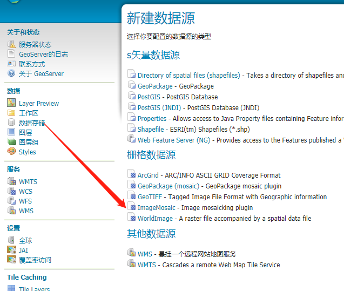Screen dimensions: 344x291
Task: Click the remote WMS data source icon
Action: point(132,253)
